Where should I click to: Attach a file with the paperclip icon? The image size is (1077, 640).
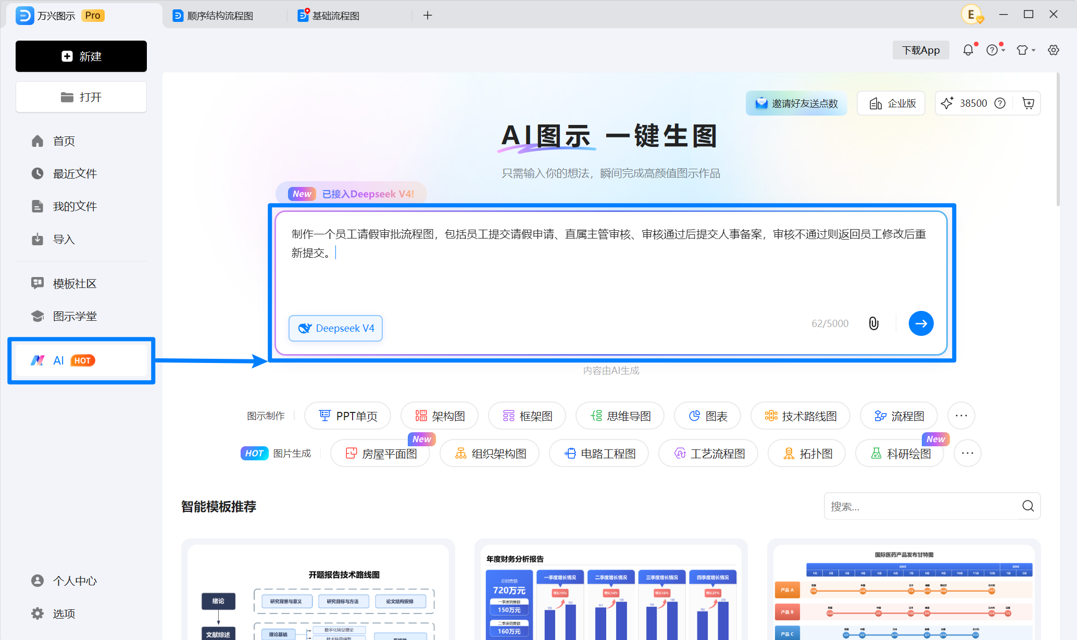point(874,323)
